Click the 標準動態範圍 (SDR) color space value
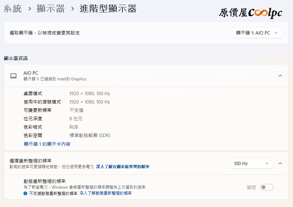Screen dimensions: 293x207 90,136
